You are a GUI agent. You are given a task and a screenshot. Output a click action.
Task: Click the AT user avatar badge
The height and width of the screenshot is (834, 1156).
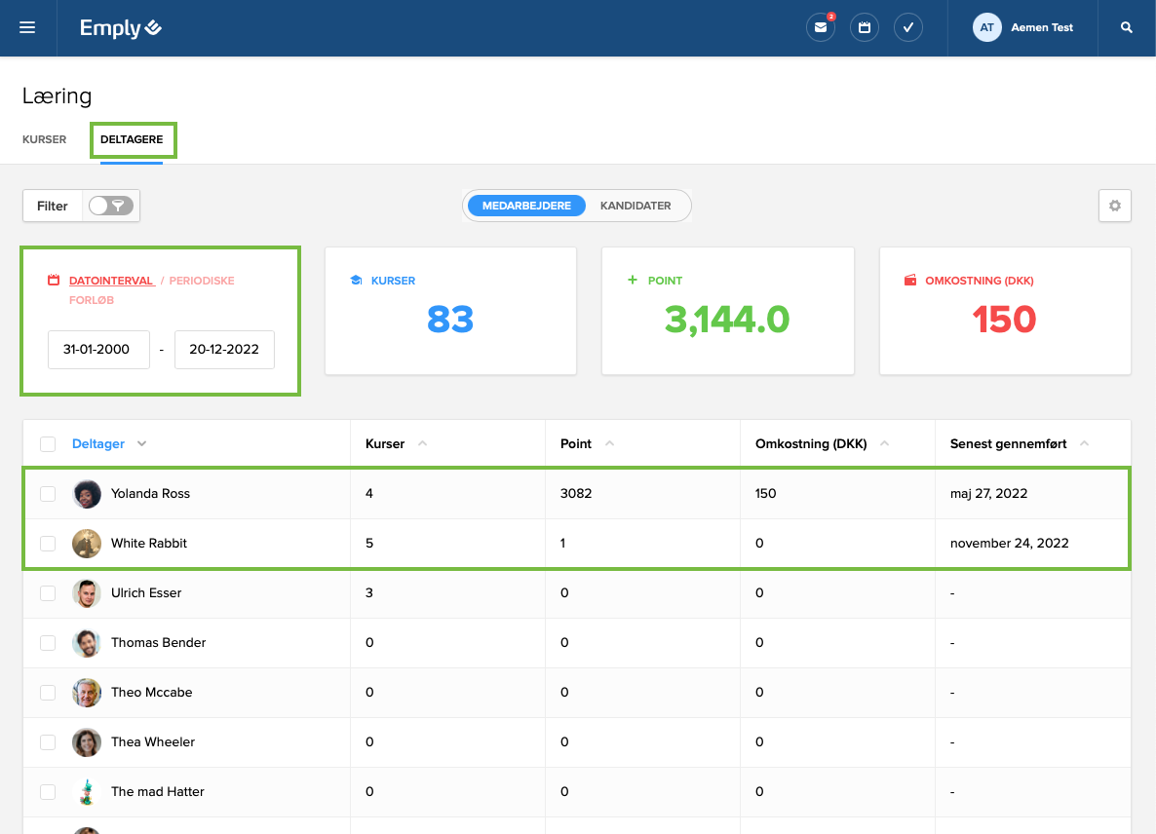(x=987, y=28)
